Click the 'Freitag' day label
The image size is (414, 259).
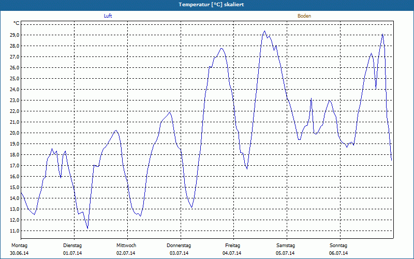(232, 246)
